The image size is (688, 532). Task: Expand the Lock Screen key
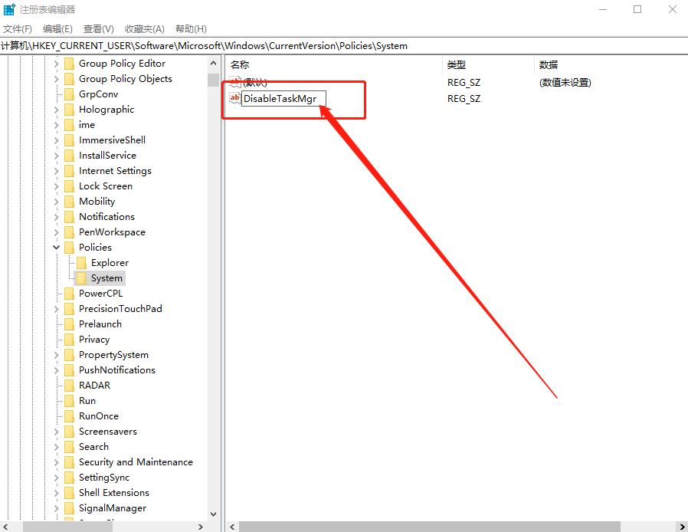coord(56,186)
